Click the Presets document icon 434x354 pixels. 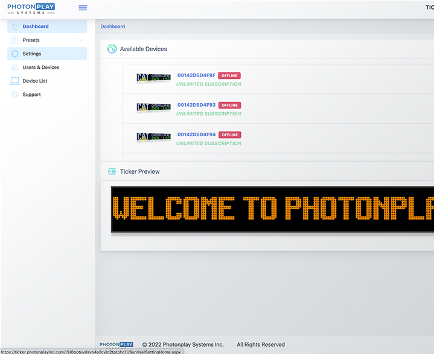coord(14,40)
